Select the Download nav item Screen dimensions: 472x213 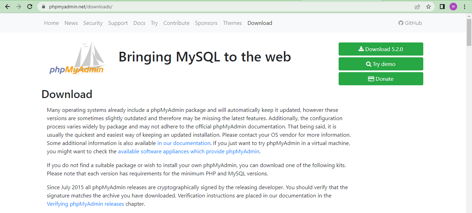[260, 23]
